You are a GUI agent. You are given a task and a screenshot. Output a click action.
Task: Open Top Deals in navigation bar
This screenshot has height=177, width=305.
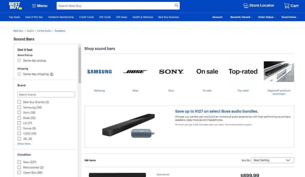[14, 17]
